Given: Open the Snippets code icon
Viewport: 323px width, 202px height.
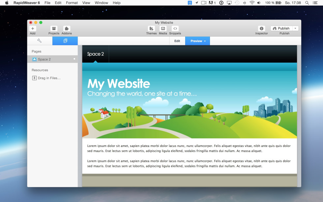Looking at the screenshot, I should 175,29.
